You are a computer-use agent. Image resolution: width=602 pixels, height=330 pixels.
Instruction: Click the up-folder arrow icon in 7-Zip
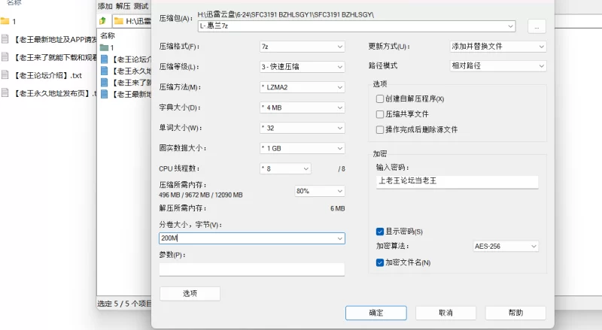point(102,21)
